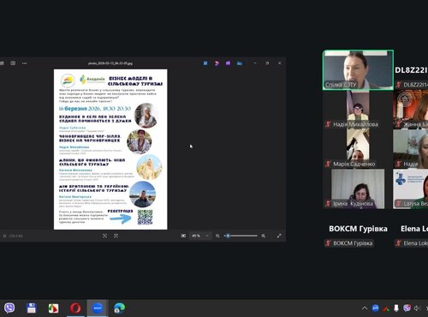
Task: Select the active speaker video tile 'Спілка СЗТУ'
Action: tap(358, 70)
